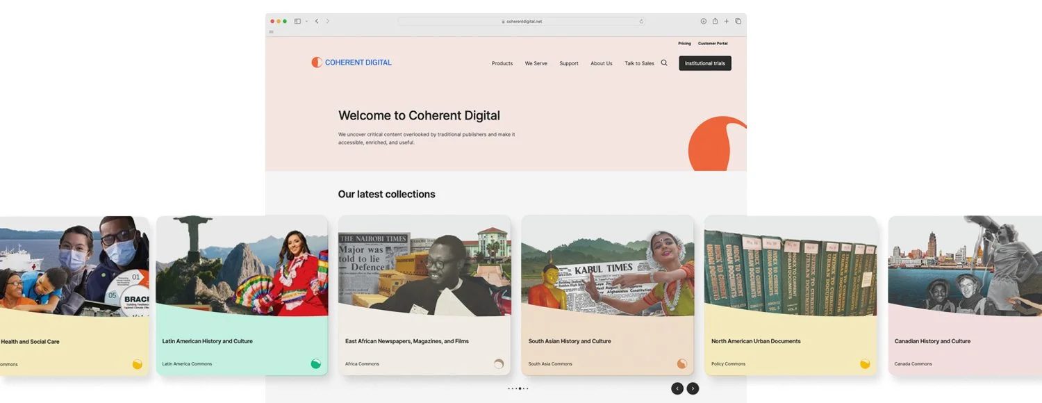Screen dimensions: 1042x403
Task: Open the browser downloads icon
Action: (703, 22)
